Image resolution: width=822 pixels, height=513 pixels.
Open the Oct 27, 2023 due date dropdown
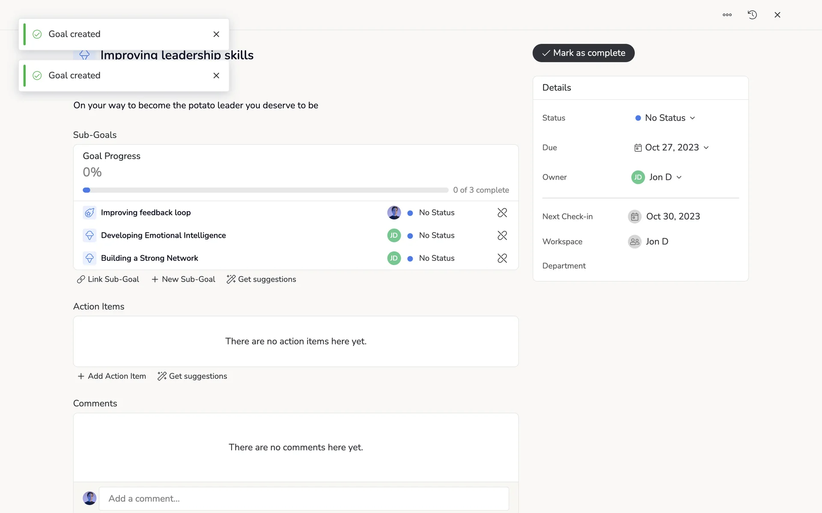(671, 147)
